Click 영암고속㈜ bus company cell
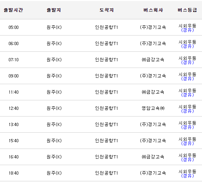202x182 pixels. click(x=153, y=108)
